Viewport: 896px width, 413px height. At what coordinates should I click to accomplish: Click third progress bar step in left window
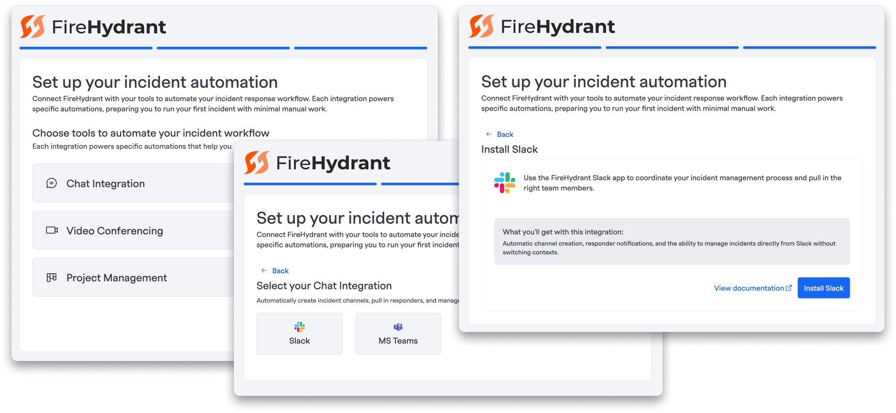(x=361, y=48)
